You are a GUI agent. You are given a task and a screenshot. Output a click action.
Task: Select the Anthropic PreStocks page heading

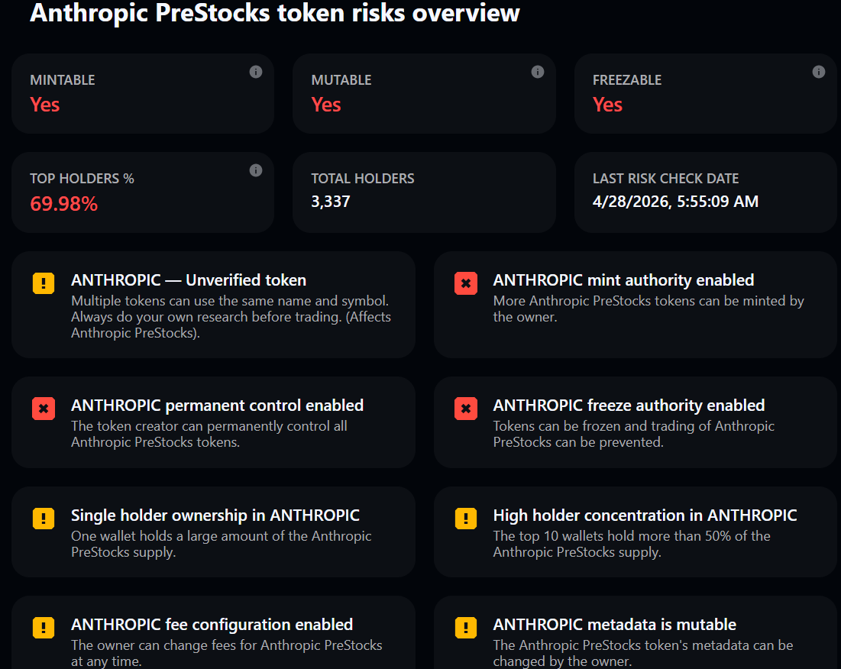pyautogui.click(x=273, y=14)
